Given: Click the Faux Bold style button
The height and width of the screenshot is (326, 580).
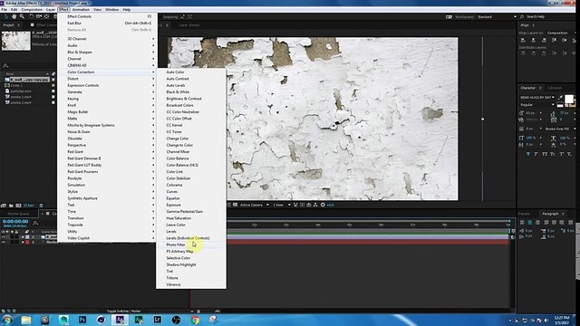Looking at the screenshot, I should 527,154.
